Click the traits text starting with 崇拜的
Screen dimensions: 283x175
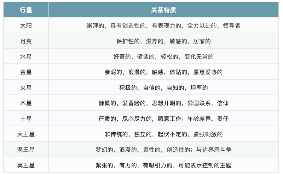tap(163, 26)
